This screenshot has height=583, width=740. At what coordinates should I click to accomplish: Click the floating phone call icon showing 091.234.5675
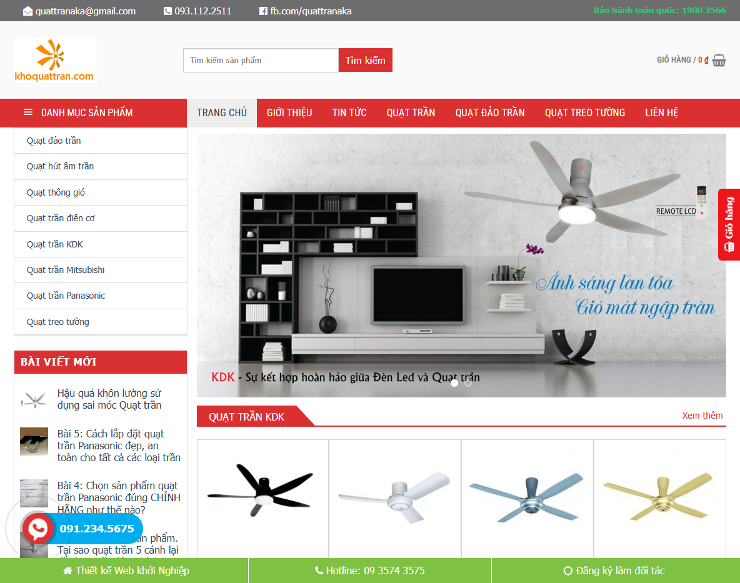click(39, 528)
